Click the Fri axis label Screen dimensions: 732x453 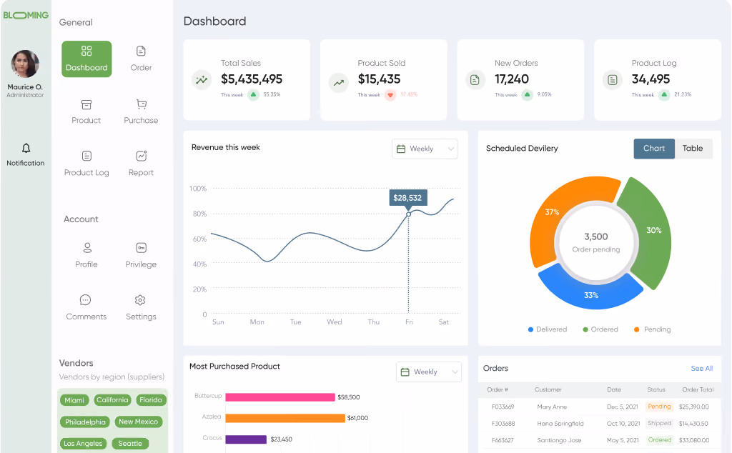coord(409,322)
